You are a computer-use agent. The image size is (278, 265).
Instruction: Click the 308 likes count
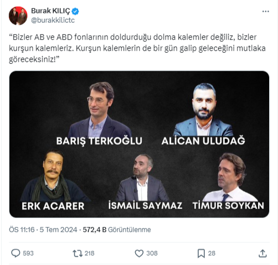(x=152, y=253)
